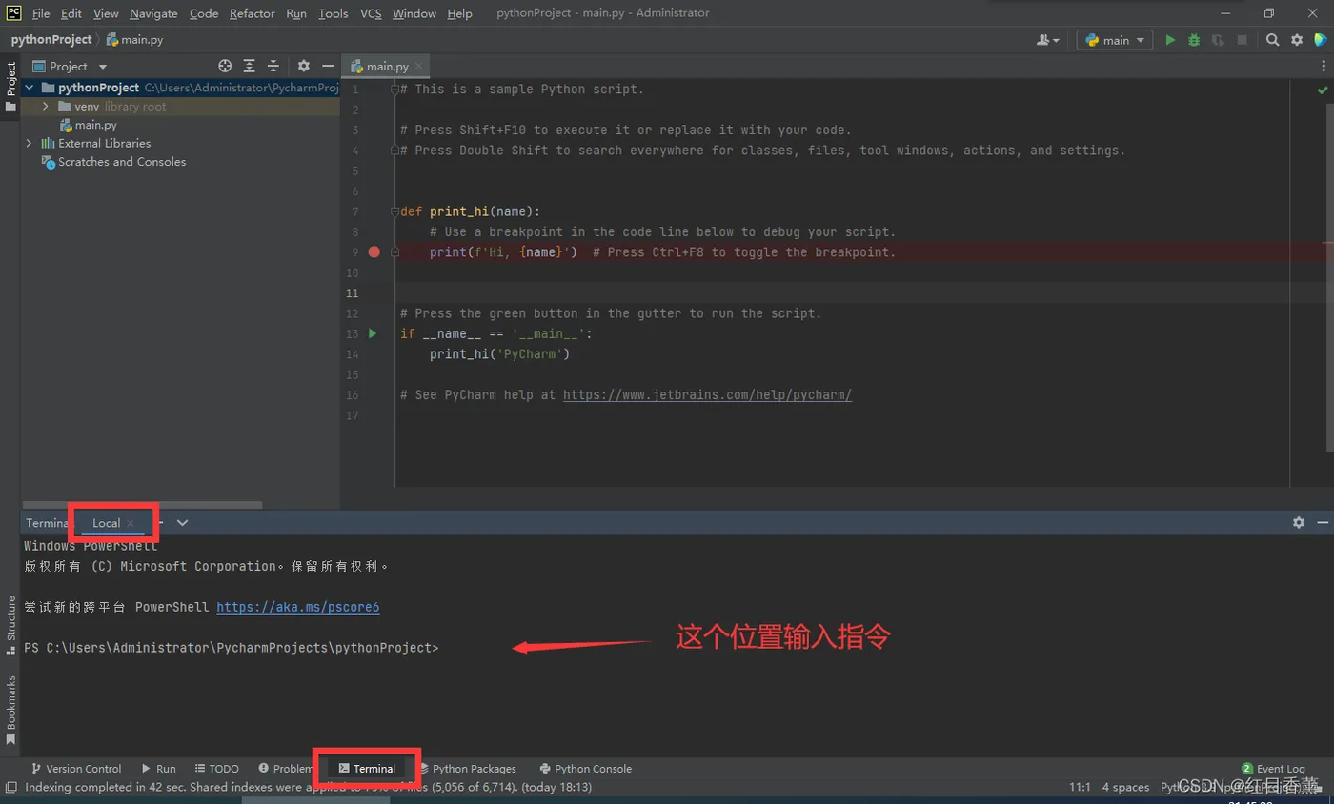1334x804 pixels.
Task: Click Expand All icon in Project panel
Action: [x=249, y=66]
